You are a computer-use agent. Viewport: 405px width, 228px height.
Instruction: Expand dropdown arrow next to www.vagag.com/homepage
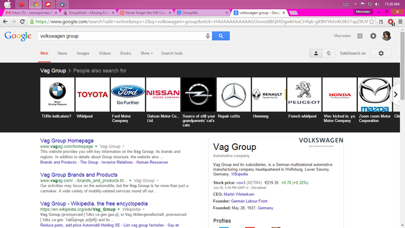coord(96,146)
